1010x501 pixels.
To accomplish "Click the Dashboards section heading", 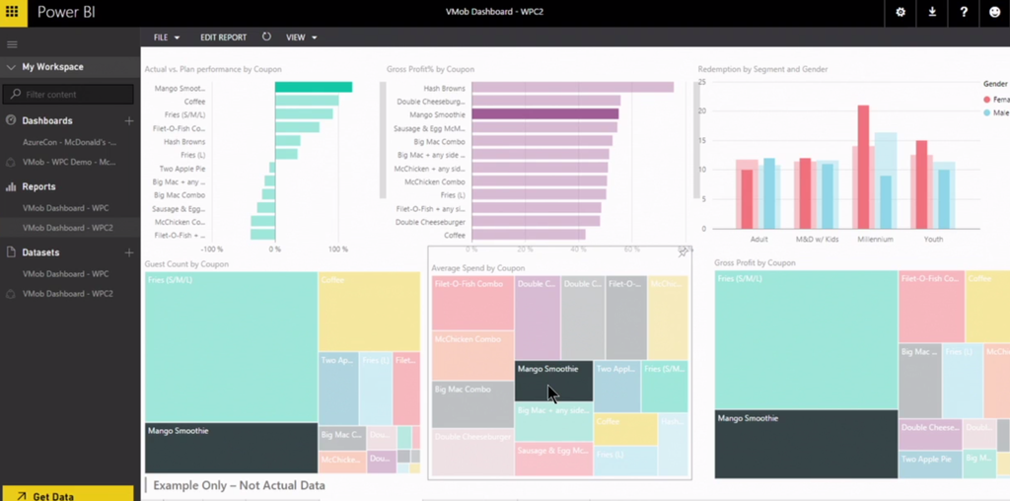I will [x=47, y=121].
